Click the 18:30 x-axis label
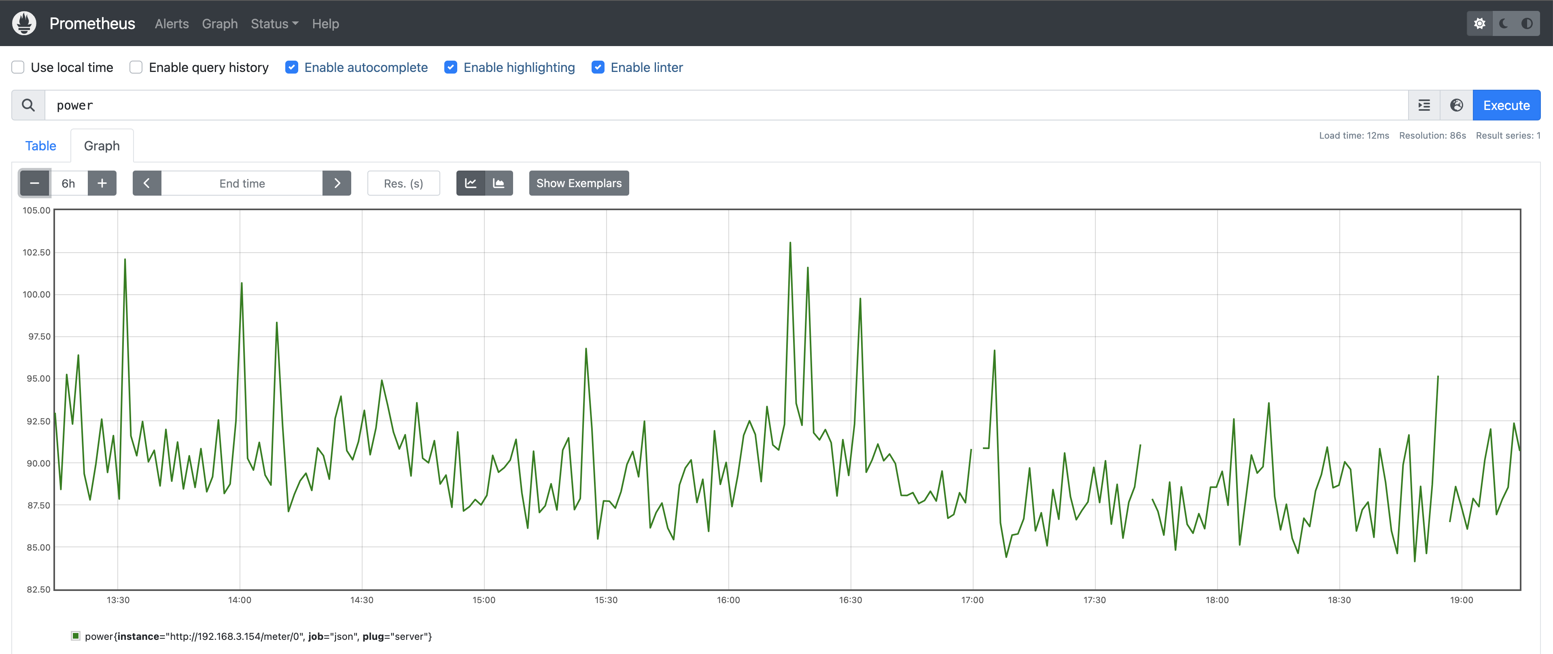Image resolution: width=1553 pixels, height=654 pixels. [1339, 600]
